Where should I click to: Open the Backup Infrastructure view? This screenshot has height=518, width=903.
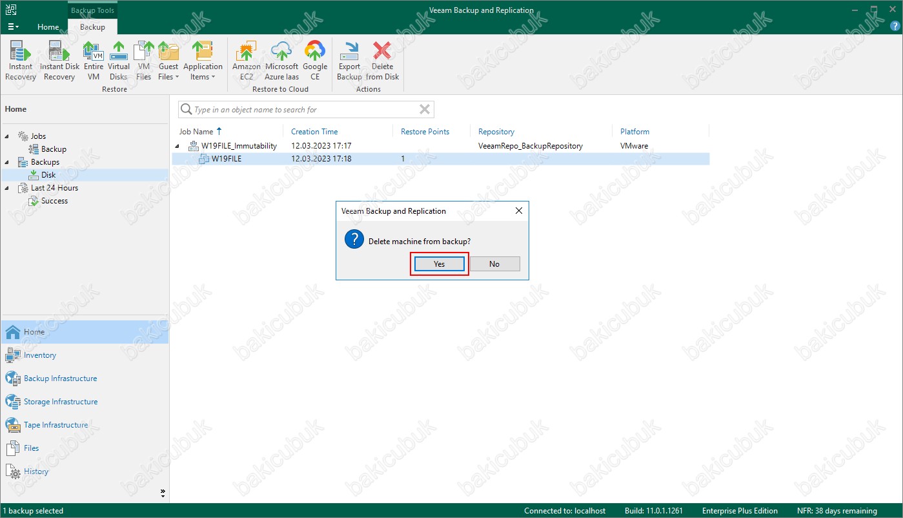(85, 378)
